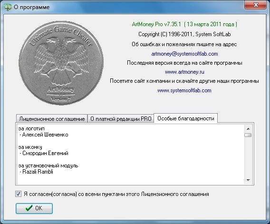The image size is (270, 224).
Task: Click the Copyright 1996-2011 System SoftLab text
Action: [x=184, y=34]
